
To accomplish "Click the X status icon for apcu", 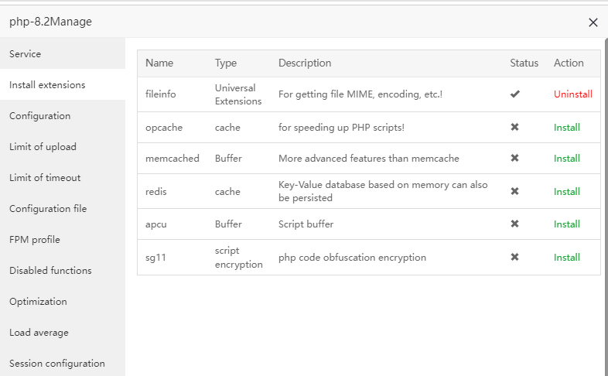I will point(515,224).
